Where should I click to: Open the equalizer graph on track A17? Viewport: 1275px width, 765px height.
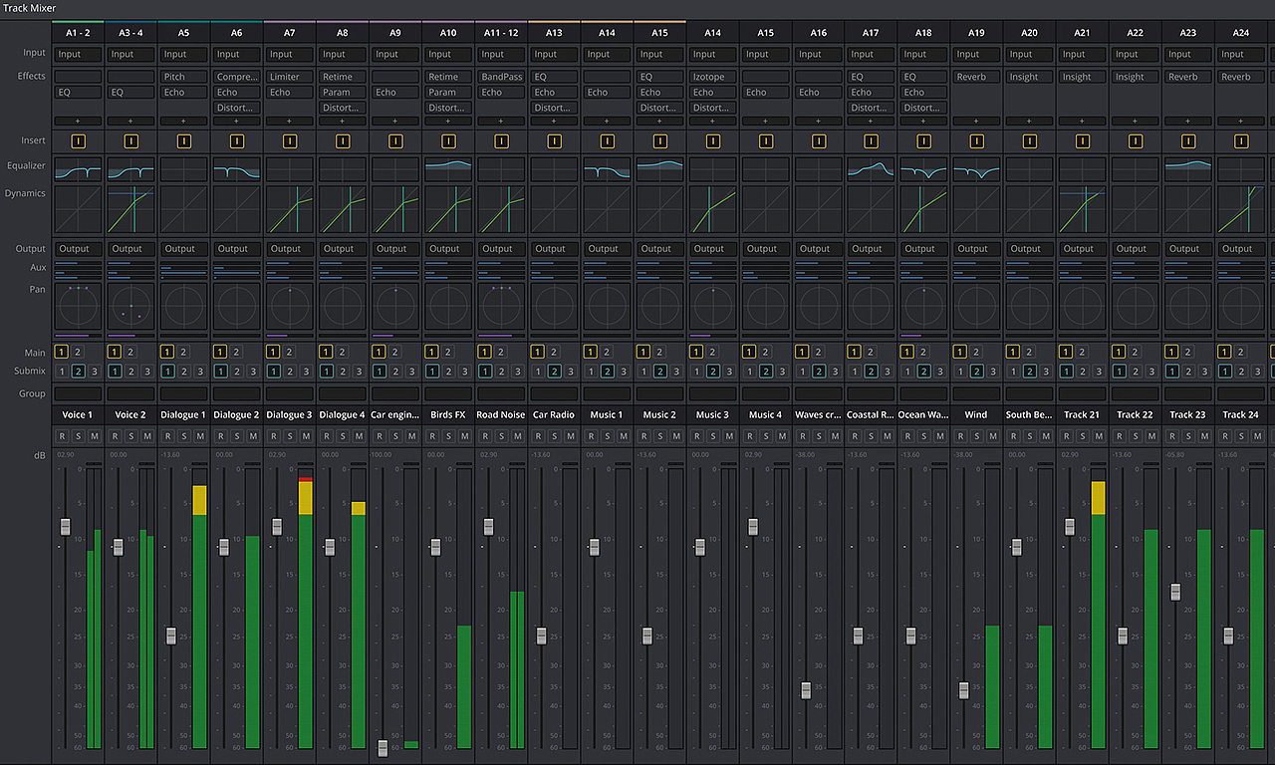[871, 169]
